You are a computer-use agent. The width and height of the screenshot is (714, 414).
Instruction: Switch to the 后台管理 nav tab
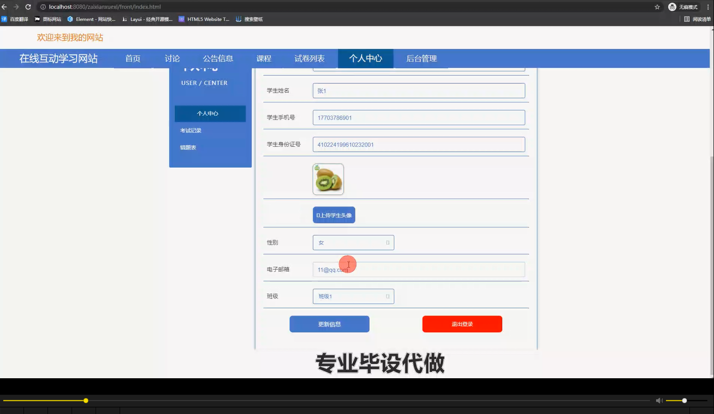pos(421,58)
